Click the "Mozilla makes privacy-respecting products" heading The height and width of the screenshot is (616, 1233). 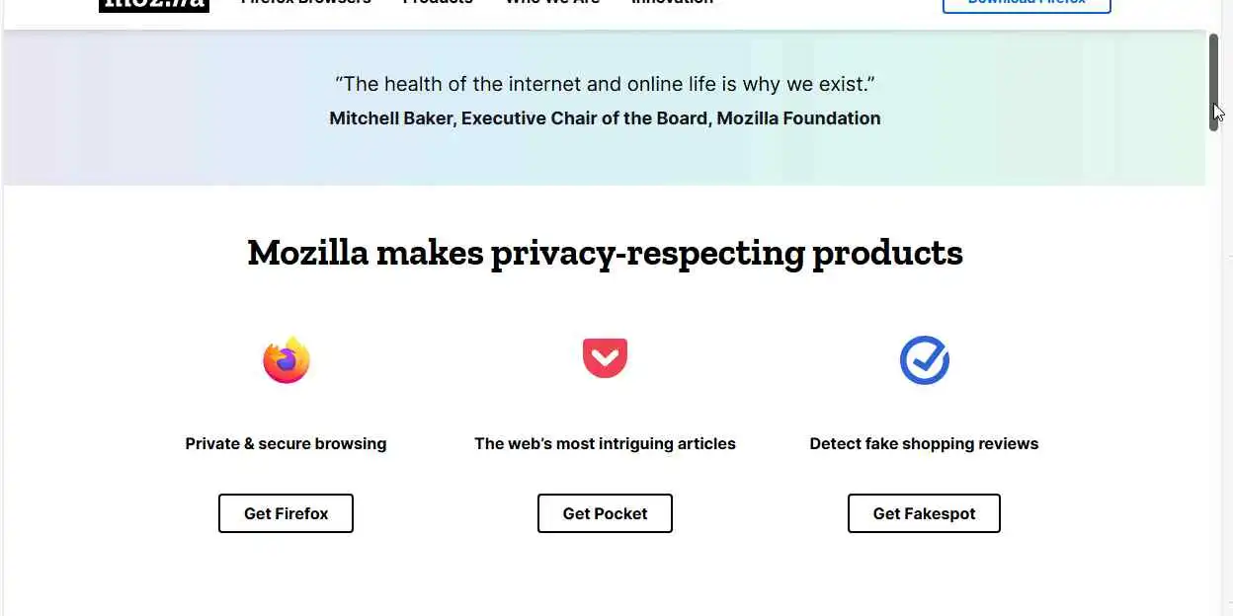coord(605,253)
